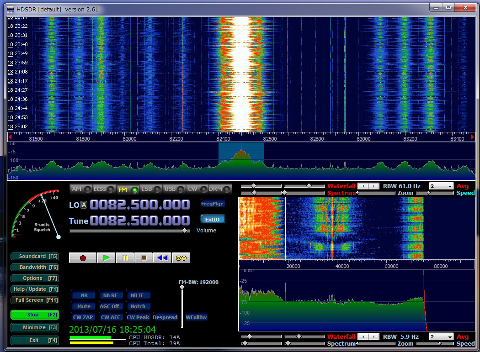
Task: Click left scroll arrow below main waterfall
Action: click(11, 136)
